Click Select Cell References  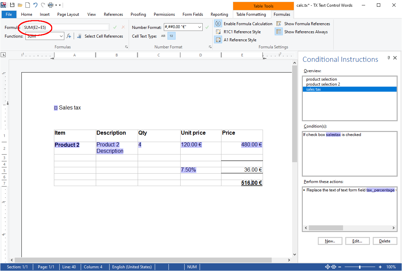[x=100, y=36]
